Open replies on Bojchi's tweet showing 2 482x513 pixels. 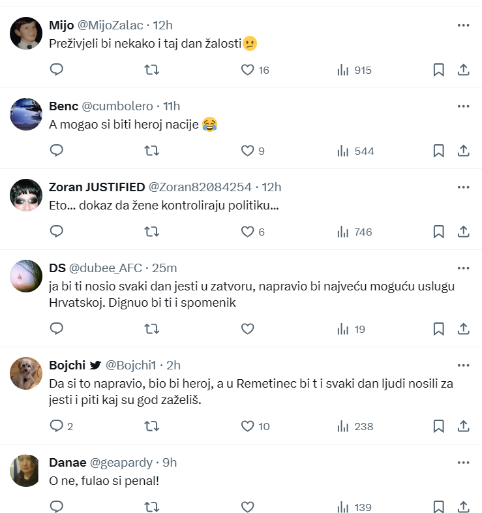point(61,426)
